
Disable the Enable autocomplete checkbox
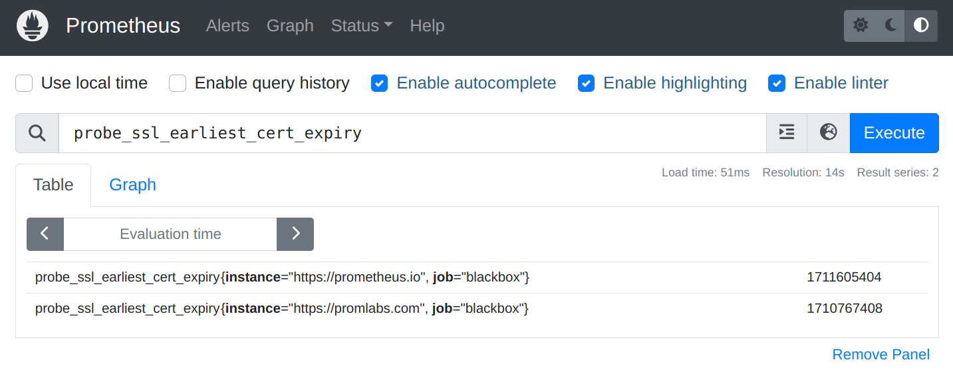tap(380, 83)
